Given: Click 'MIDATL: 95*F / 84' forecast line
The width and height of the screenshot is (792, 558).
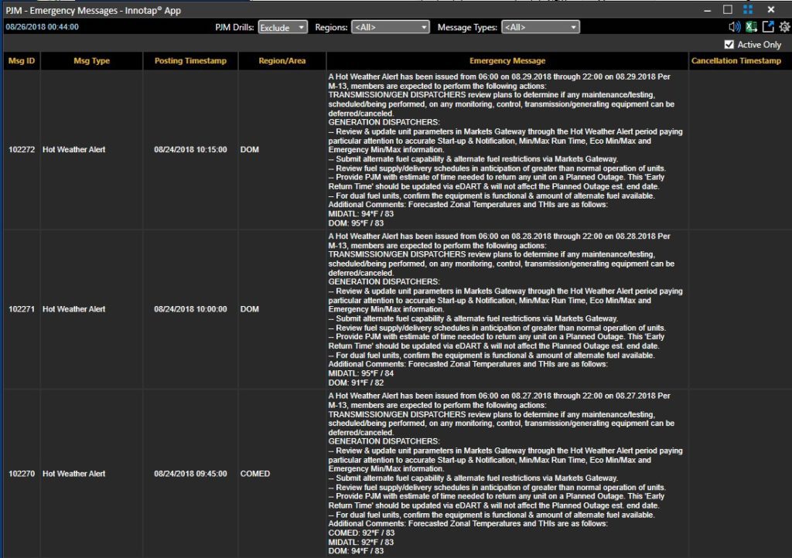Looking at the screenshot, I should 360,373.
